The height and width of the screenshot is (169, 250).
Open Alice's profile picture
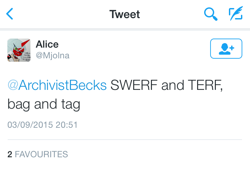(x=19, y=50)
